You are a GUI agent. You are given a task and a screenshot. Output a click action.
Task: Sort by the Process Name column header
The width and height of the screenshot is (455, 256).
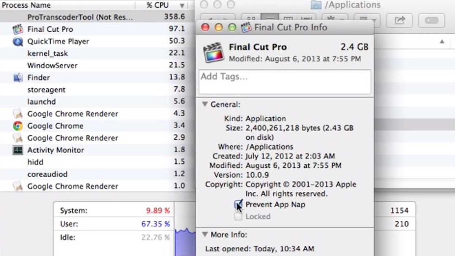tap(68, 5)
